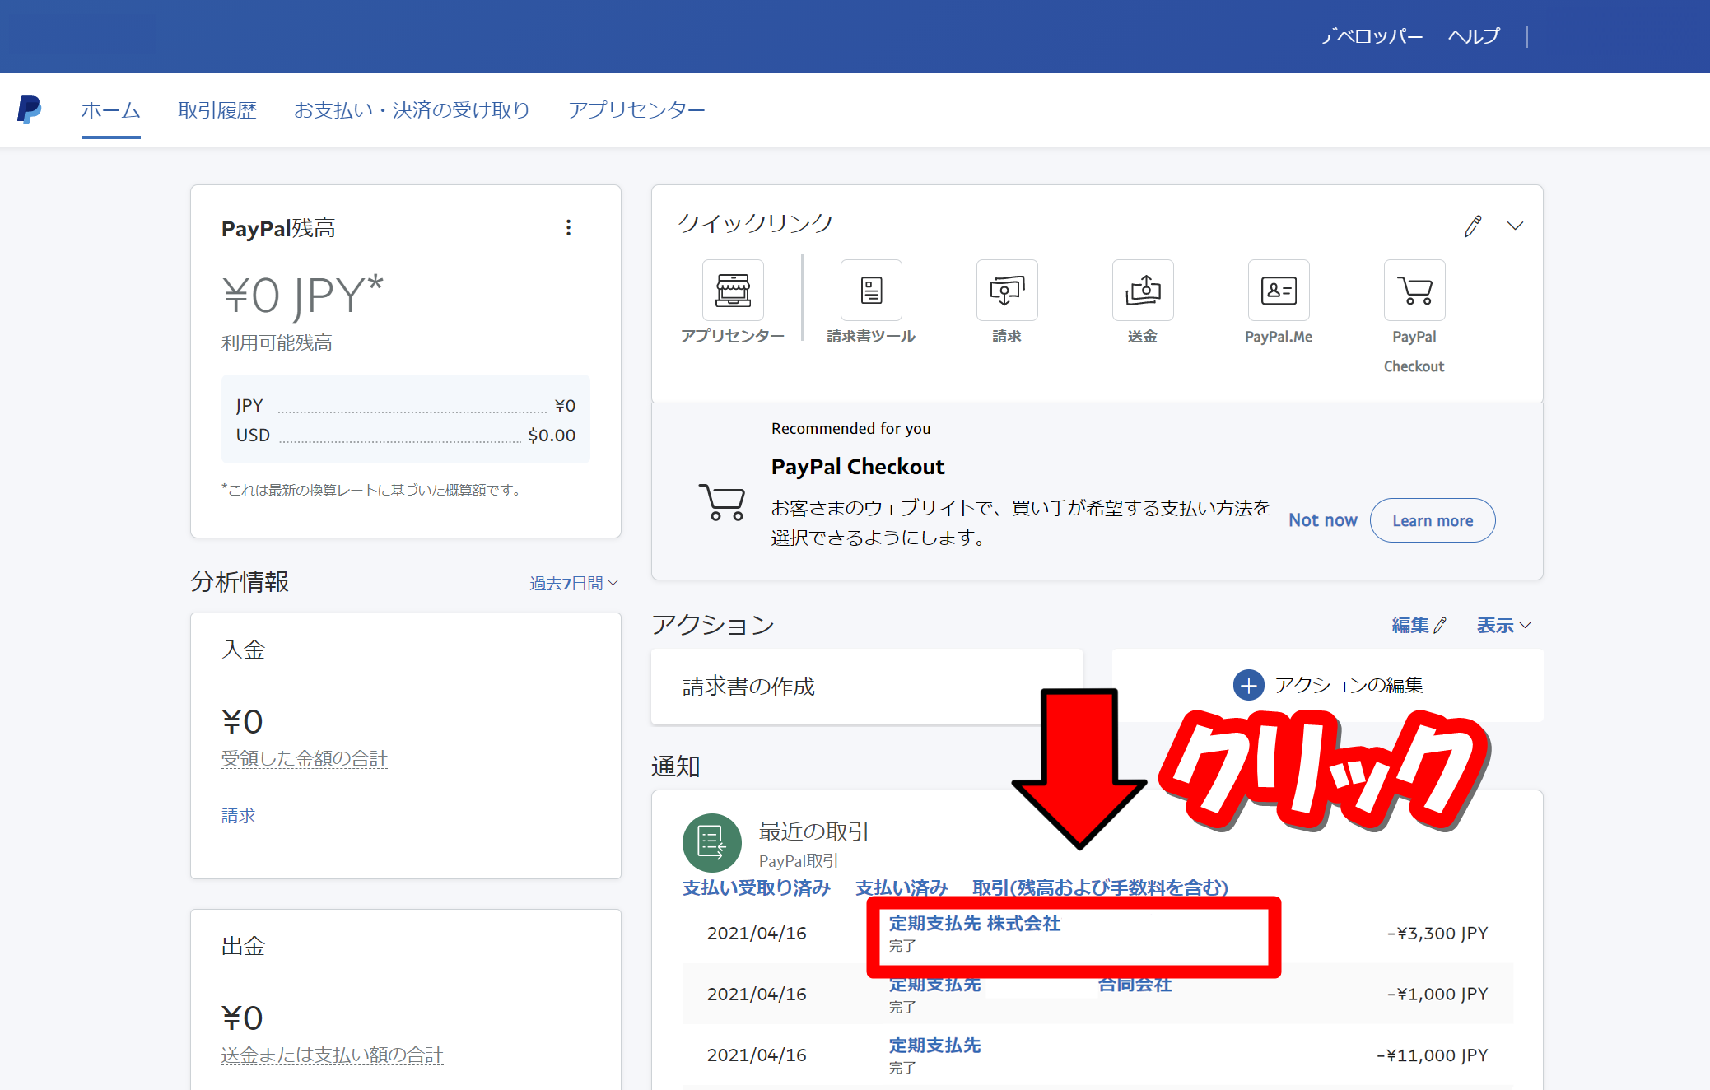Select the 支払い済み transaction filter
This screenshot has height=1090, width=1710.
click(x=902, y=887)
